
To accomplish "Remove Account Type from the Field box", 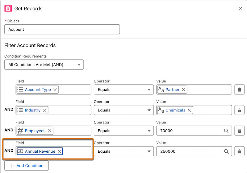I will tap(55, 90).
